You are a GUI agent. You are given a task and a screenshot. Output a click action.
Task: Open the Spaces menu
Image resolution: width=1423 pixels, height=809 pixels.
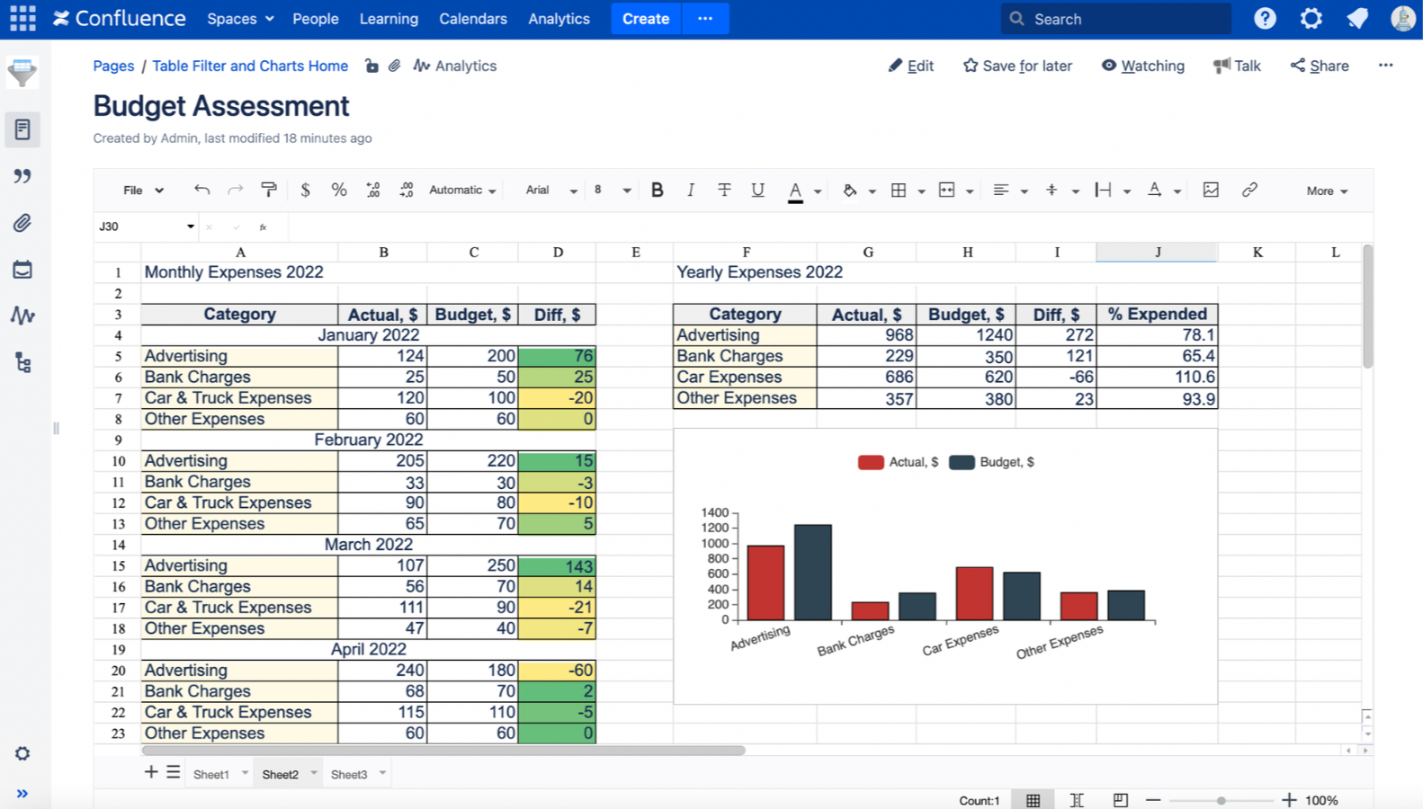click(240, 19)
